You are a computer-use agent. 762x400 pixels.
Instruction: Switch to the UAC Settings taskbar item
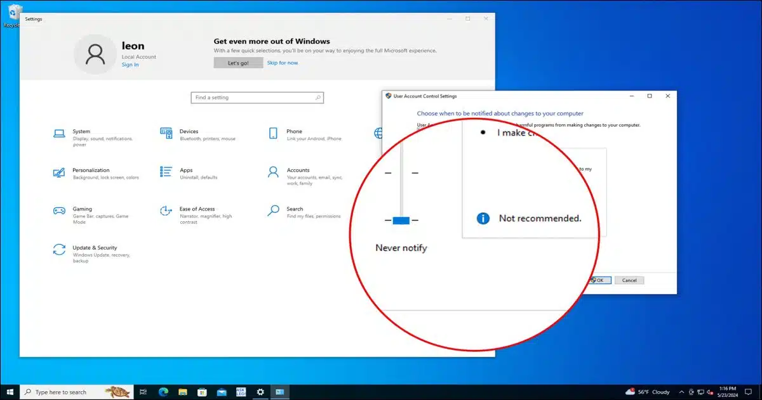point(279,392)
